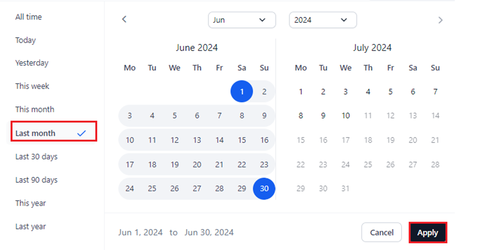Select the Yesterday range preset
This screenshot has width=481, height=250.
point(32,63)
